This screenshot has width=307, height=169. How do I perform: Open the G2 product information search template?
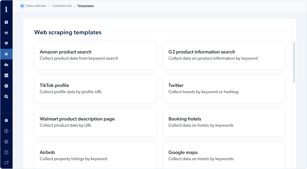pyautogui.click(x=224, y=55)
